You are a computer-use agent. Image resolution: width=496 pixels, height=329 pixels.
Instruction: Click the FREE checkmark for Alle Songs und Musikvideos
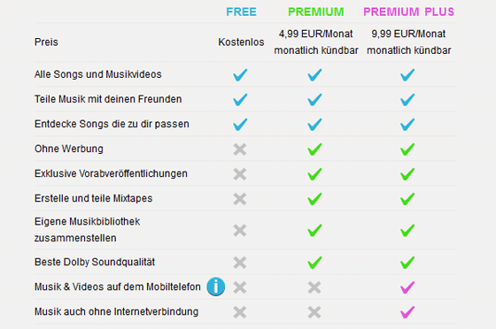pyautogui.click(x=240, y=75)
